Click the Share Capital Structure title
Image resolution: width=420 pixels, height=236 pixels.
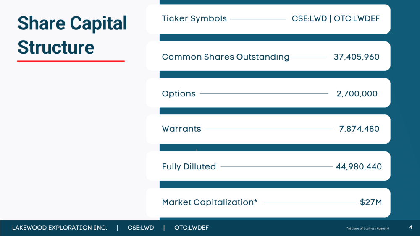pos(72,35)
